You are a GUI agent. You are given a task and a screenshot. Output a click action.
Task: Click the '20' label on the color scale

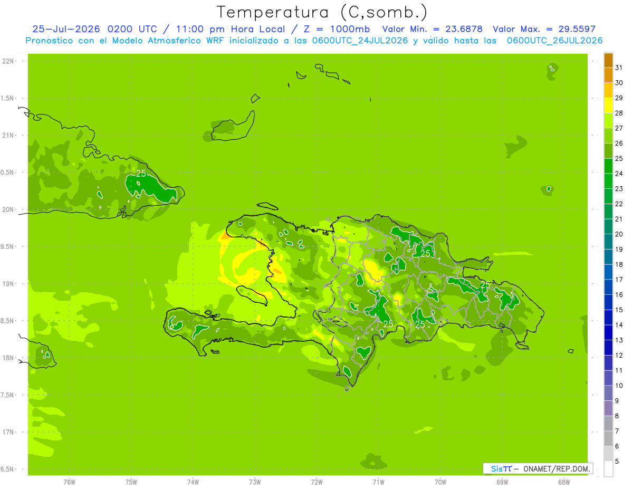[619, 234]
